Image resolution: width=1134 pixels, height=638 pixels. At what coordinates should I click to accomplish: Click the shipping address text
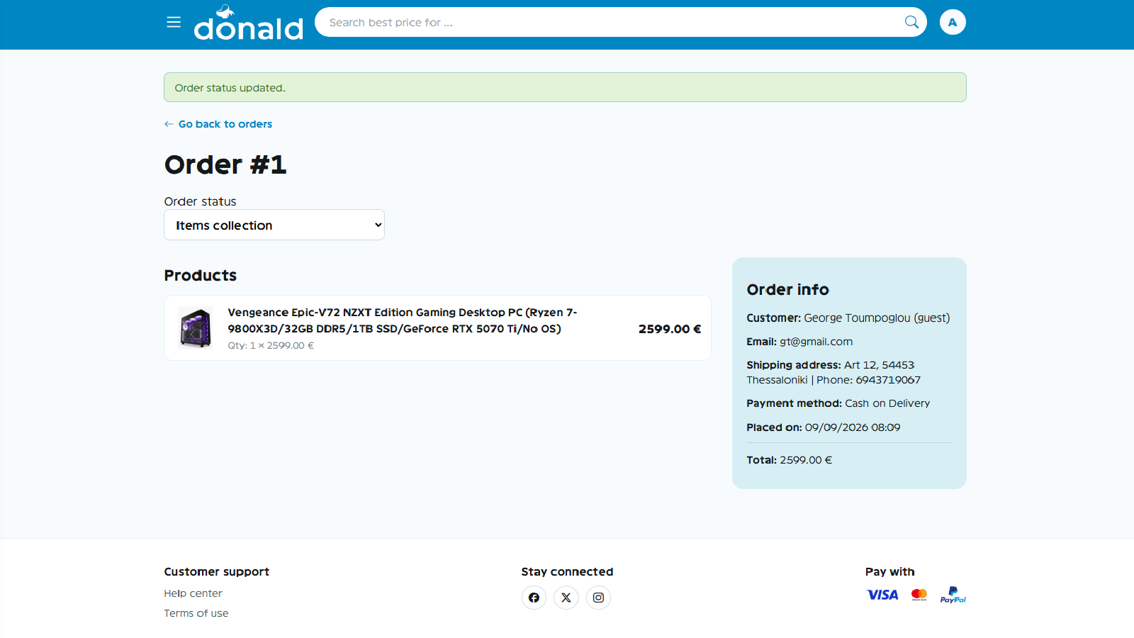point(833,372)
